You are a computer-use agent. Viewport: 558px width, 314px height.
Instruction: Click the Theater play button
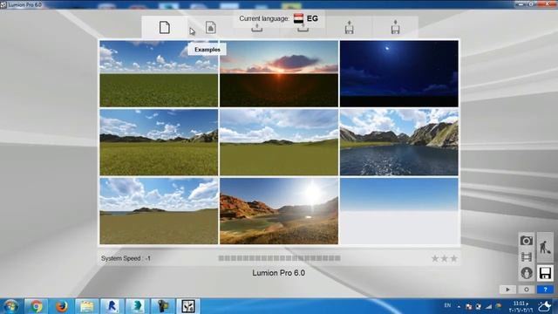click(x=507, y=290)
